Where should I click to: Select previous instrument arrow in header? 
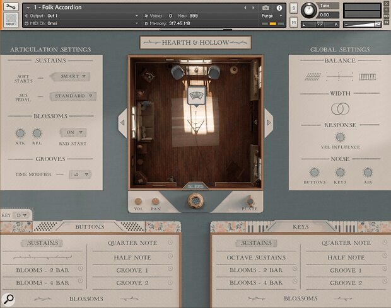pos(245,8)
